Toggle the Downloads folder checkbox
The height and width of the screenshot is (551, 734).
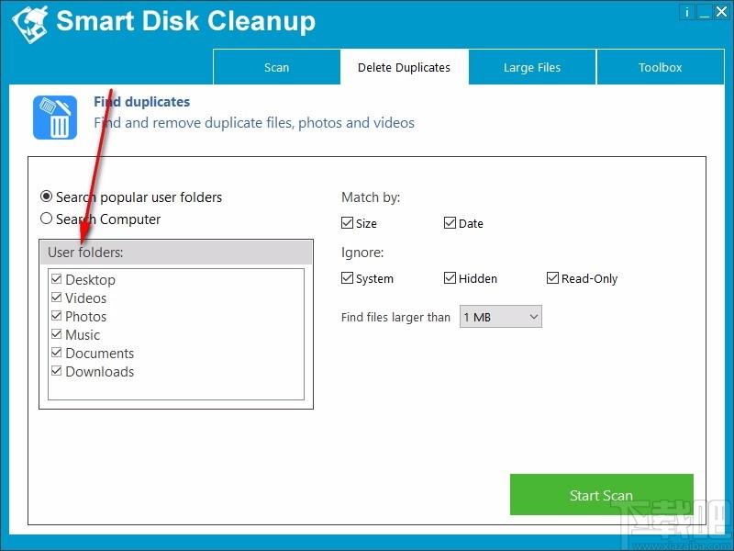pos(57,371)
